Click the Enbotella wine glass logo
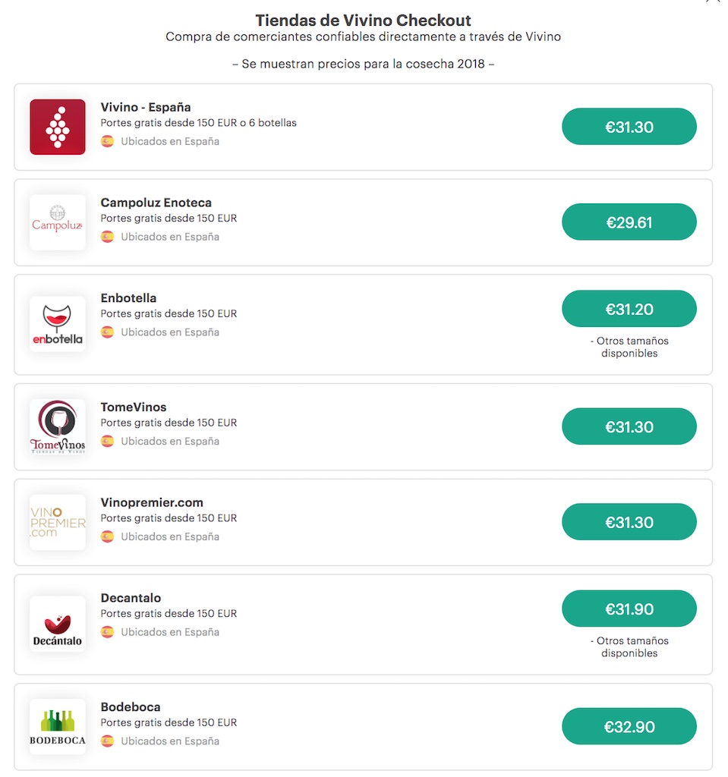728x777 pixels. coord(58,324)
